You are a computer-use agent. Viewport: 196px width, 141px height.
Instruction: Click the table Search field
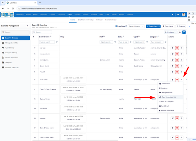42,32
